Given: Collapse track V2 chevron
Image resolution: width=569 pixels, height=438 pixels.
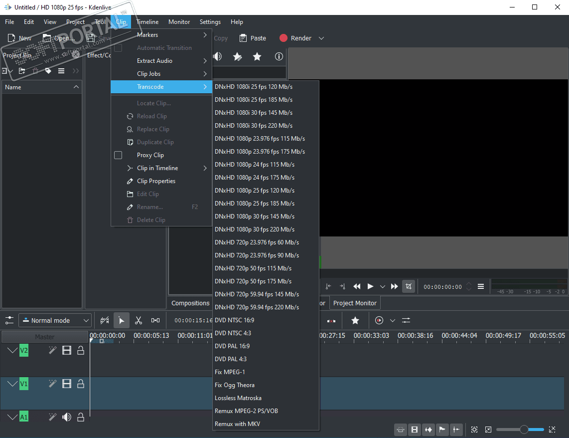Looking at the screenshot, I should [x=12, y=351].
